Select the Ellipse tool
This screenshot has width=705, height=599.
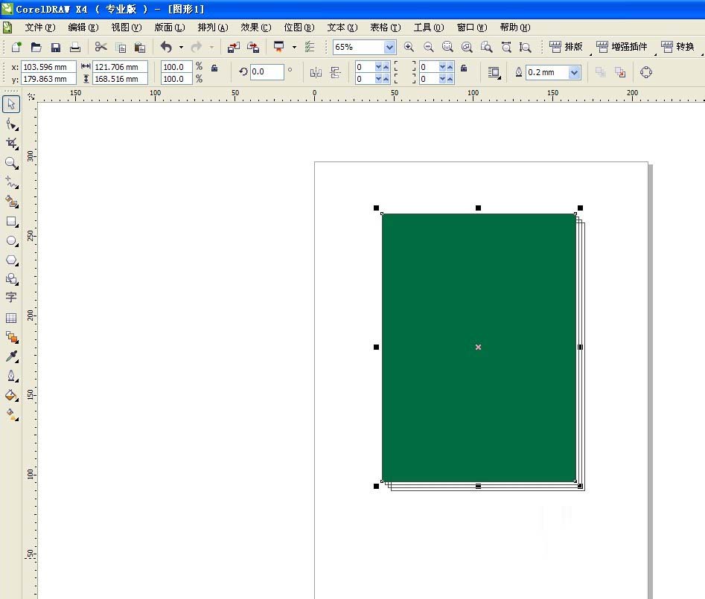(11, 241)
